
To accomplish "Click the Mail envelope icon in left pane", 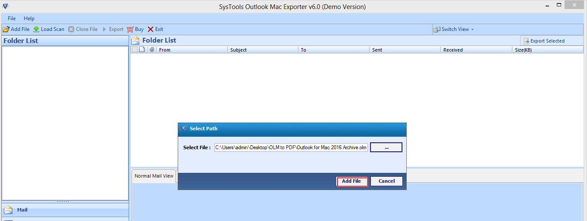I will (x=9, y=210).
